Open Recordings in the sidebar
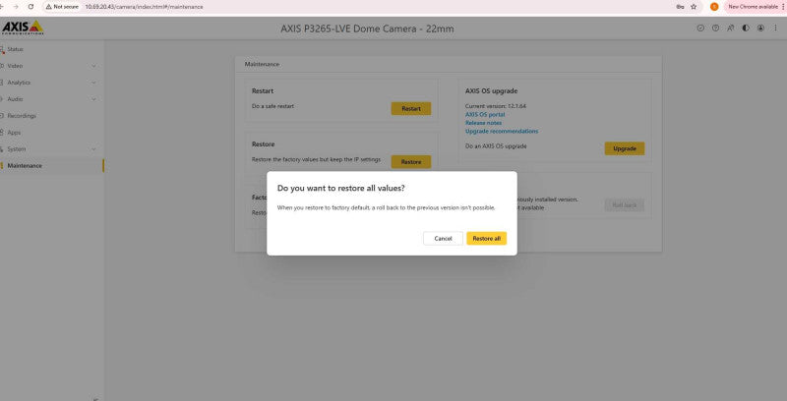This screenshot has width=787, height=401. coord(51,116)
